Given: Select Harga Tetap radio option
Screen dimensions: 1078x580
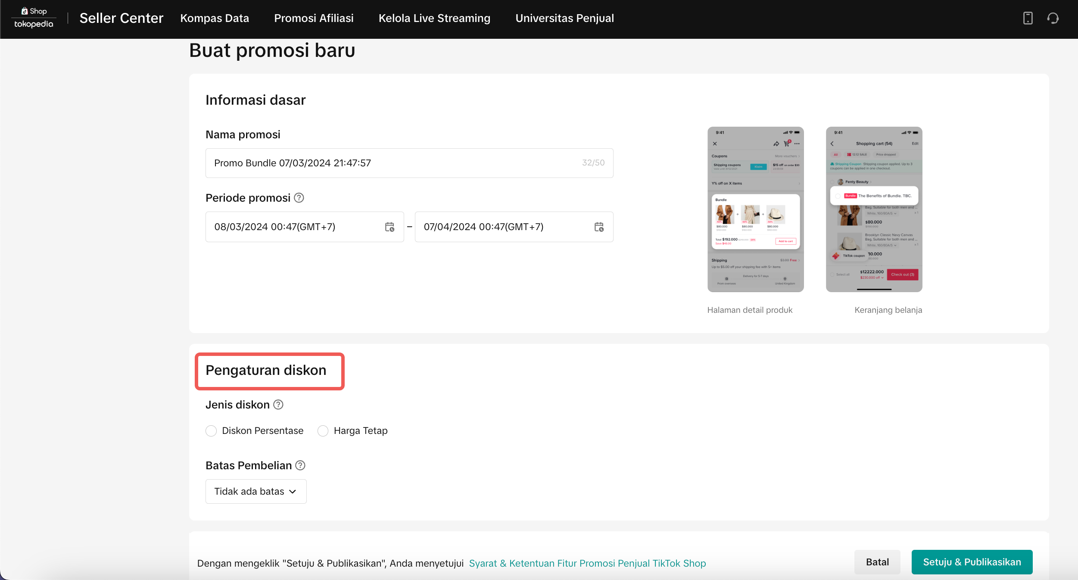Looking at the screenshot, I should pyautogui.click(x=323, y=431).
